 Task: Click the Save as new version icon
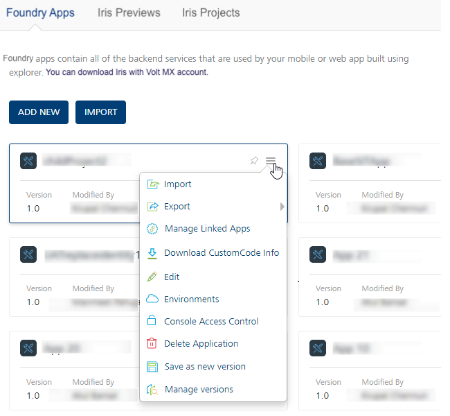click(153, 367)
